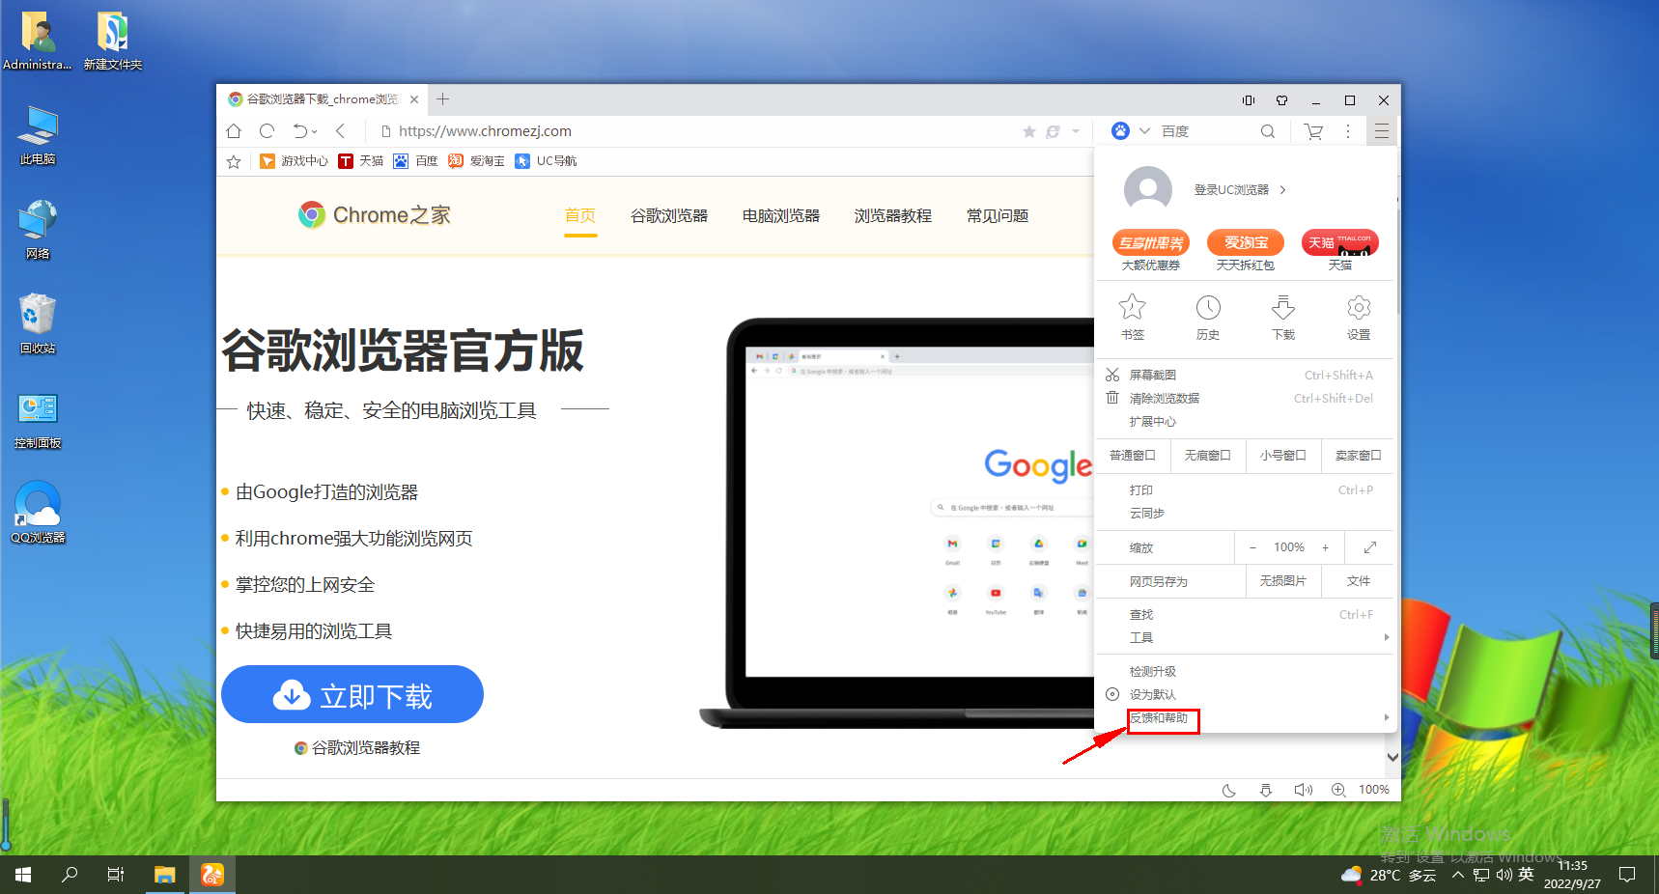Click status bar download icon

coord(1266,790)
